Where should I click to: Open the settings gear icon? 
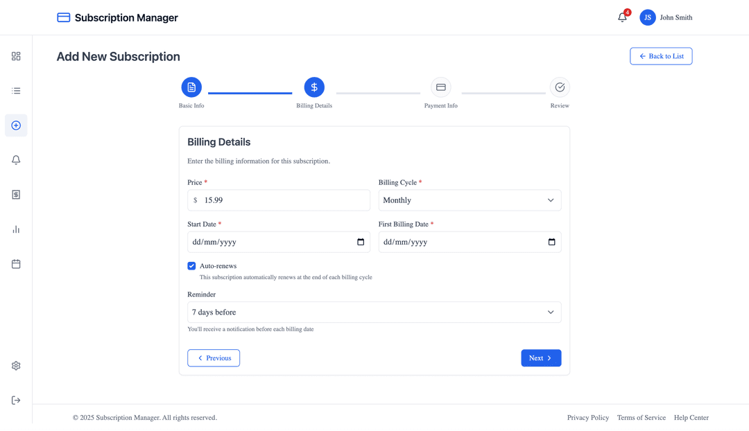15,365
